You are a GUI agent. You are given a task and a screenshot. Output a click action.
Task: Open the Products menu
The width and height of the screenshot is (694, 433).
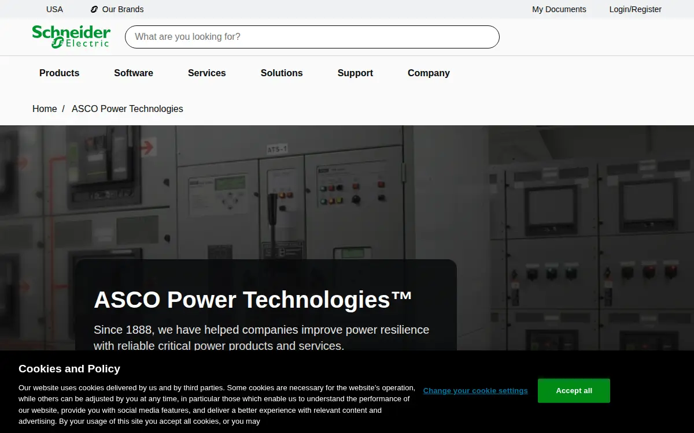(60, 73)
